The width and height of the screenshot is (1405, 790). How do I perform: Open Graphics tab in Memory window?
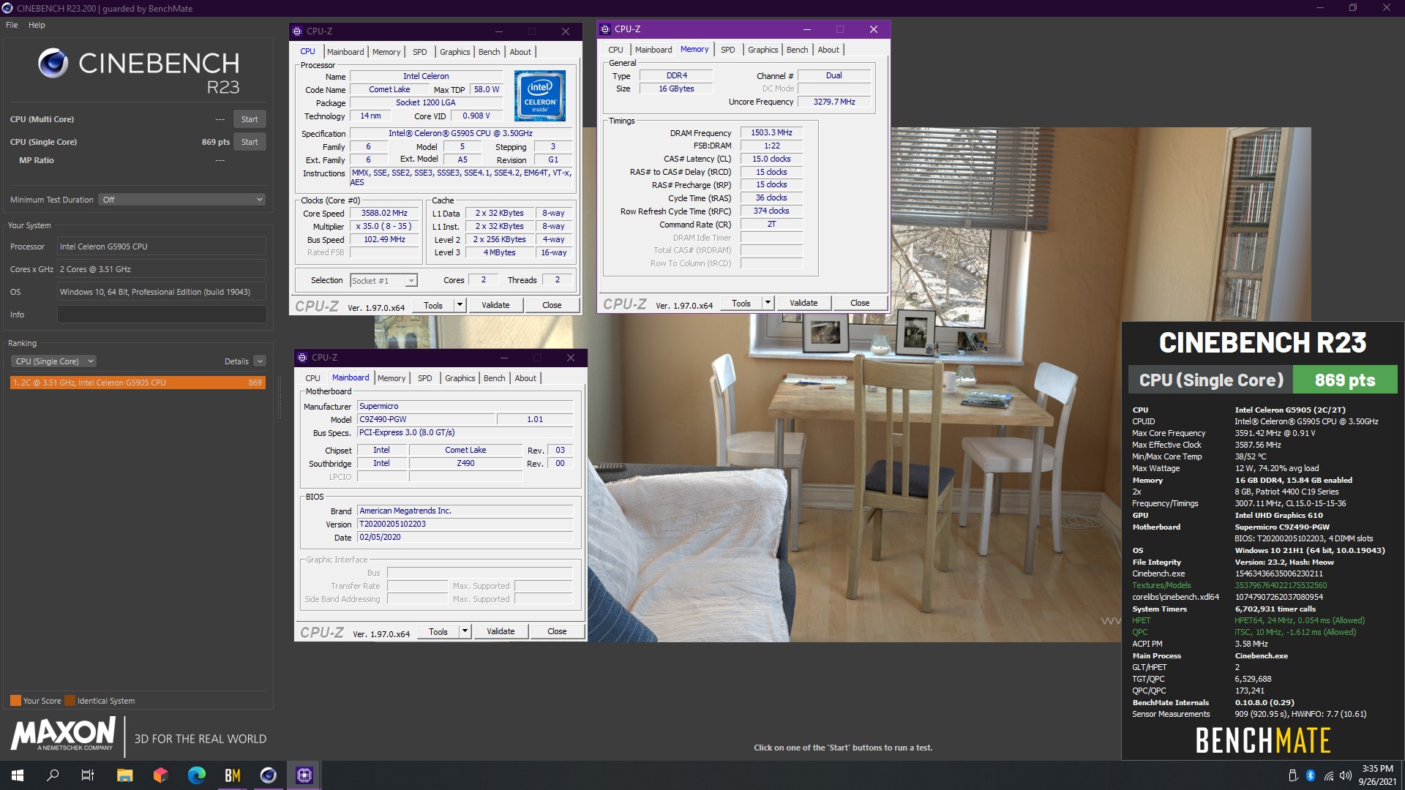point(763,50)
